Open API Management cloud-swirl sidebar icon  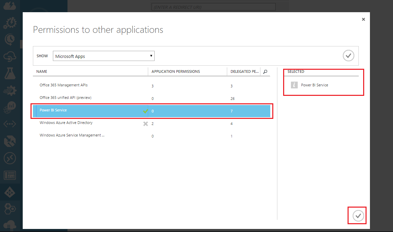[10, 57]
